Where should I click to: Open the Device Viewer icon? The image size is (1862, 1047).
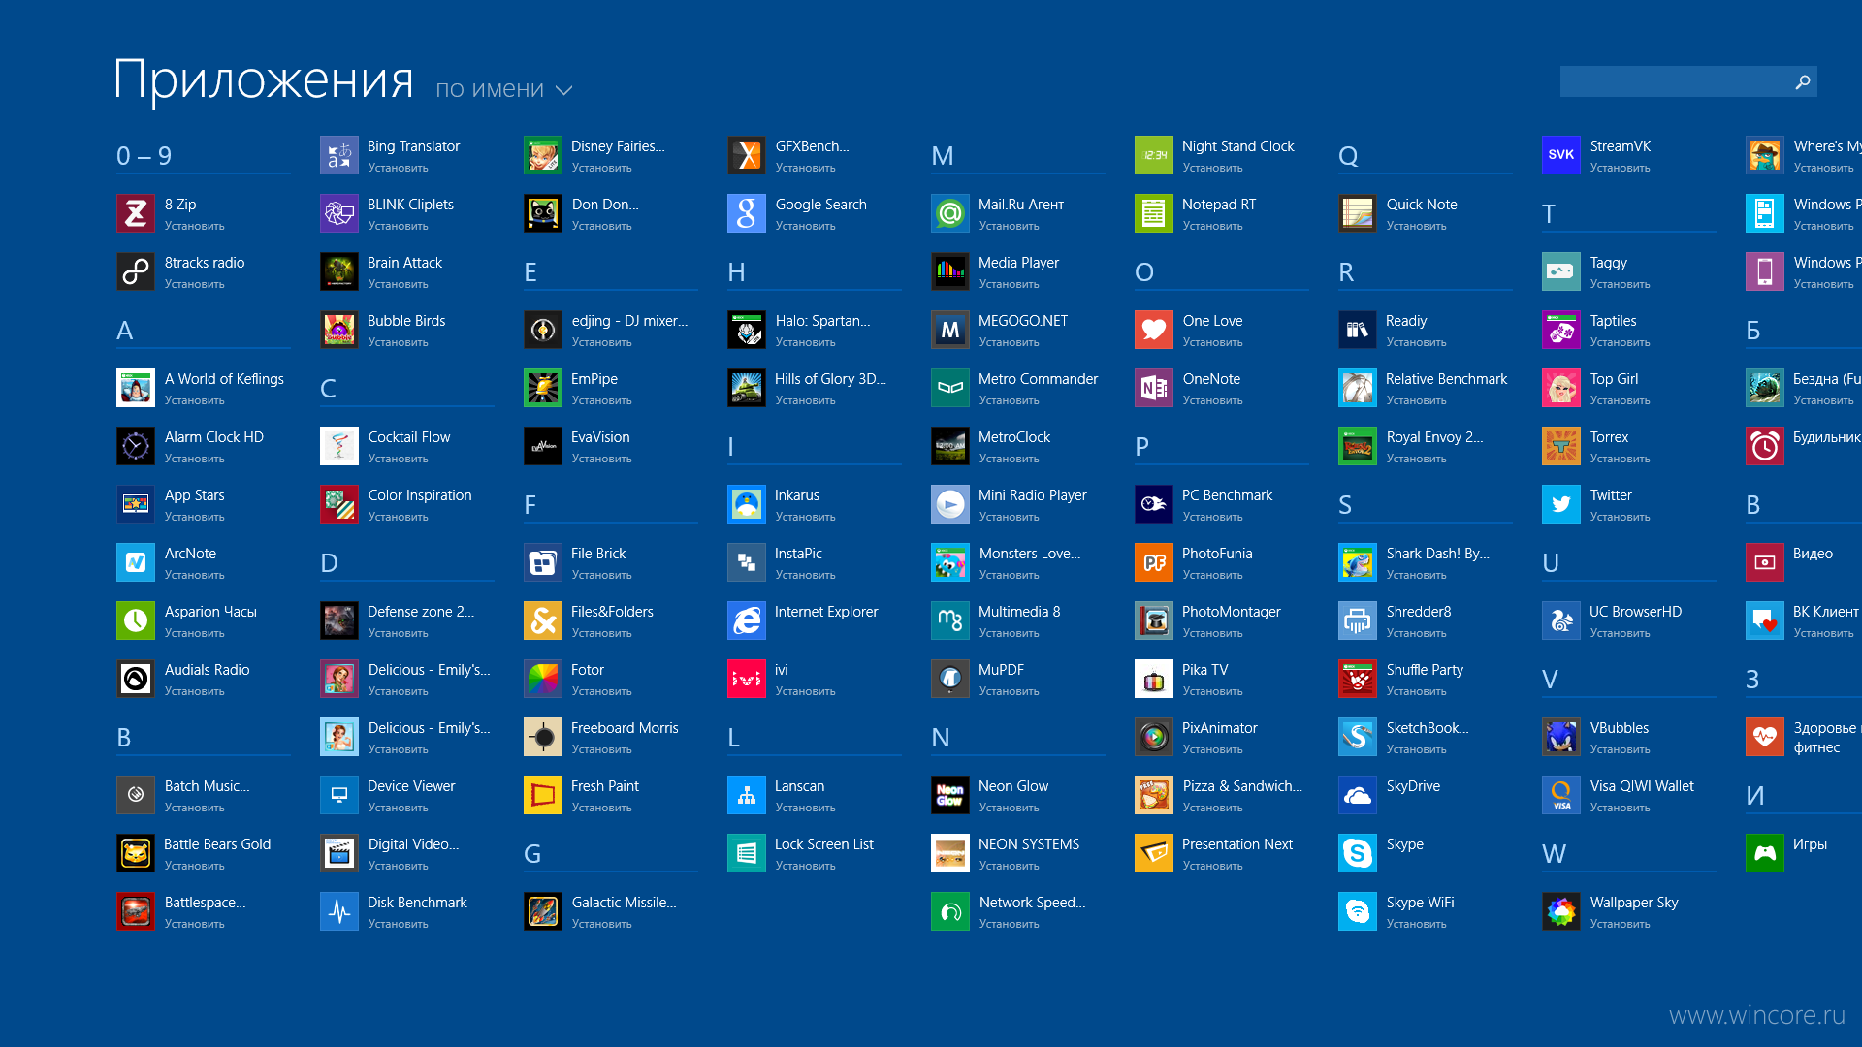[339, 795]
